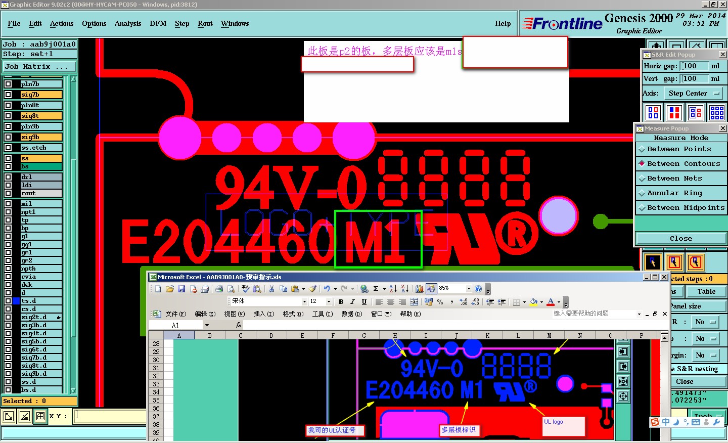Click the Print Preview icon in Excel

coord(231,289)
